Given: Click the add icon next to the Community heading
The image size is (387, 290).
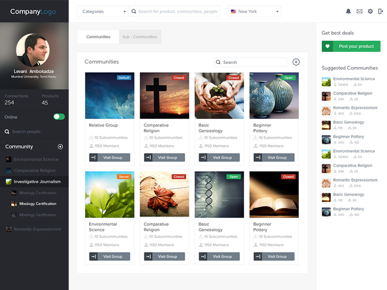Looking at the screenshot, I should click(x=60, y=146).
